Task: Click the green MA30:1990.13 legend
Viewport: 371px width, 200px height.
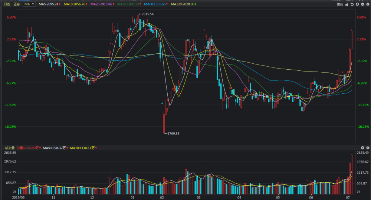Action: [x=127, y=4]
